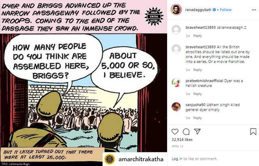
Task: Open the amarchitrakatha tagged account logo
Action: click(x=110, y=159)
